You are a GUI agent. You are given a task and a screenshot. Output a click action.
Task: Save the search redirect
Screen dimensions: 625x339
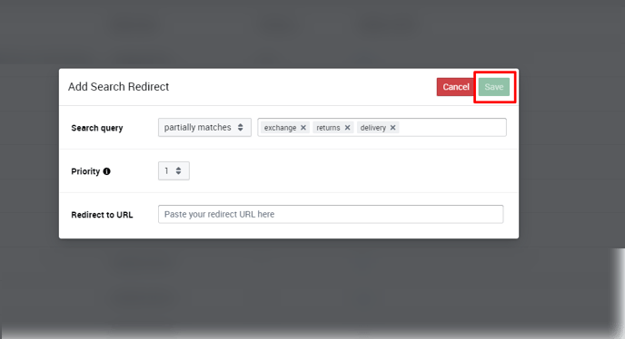point(494,87)
